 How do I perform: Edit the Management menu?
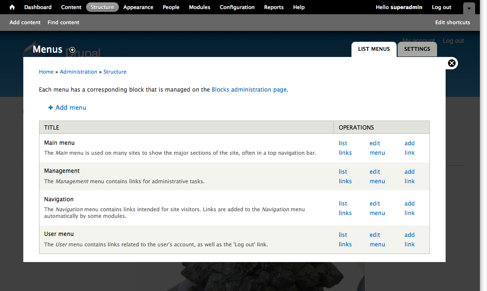(x=377, y=176)
